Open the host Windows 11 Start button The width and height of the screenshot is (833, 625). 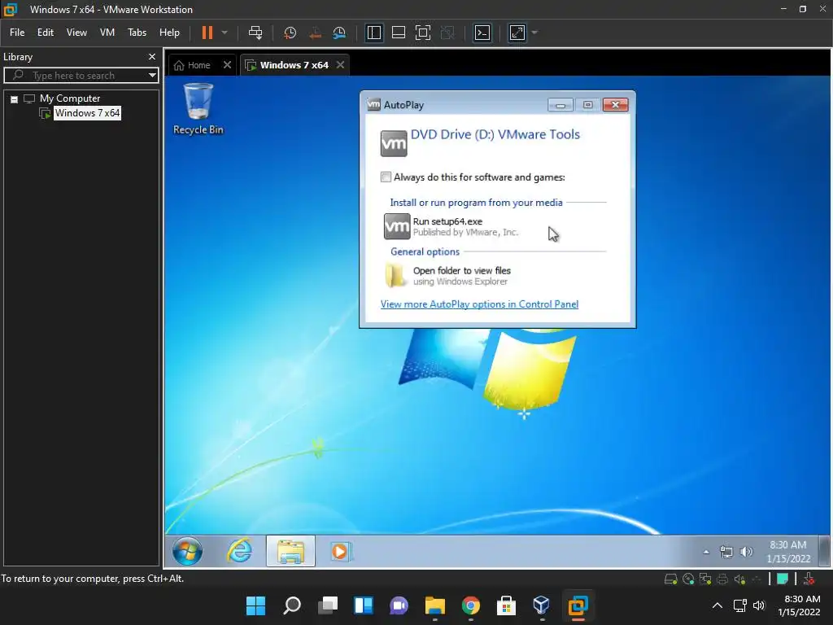coord(255,605)
